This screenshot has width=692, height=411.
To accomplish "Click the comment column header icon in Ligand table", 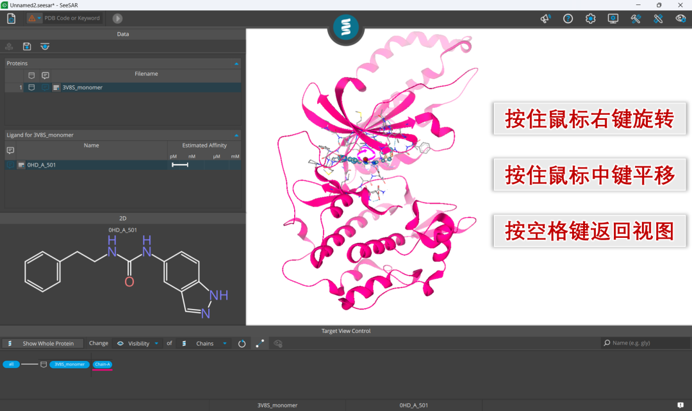I will [11, 151].
